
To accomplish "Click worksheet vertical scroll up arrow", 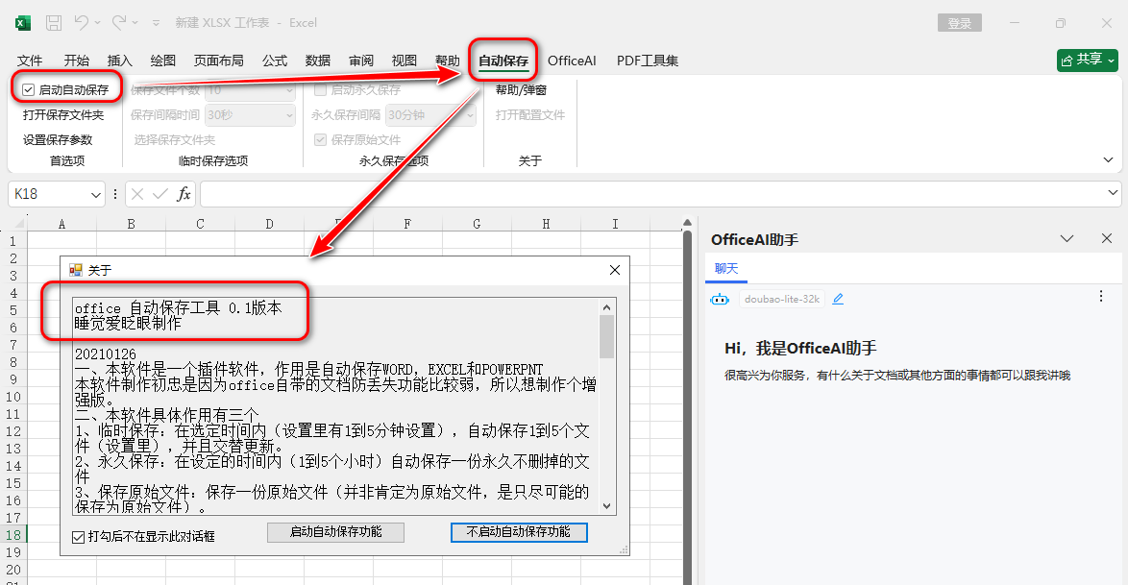I will tap(687, 223).
